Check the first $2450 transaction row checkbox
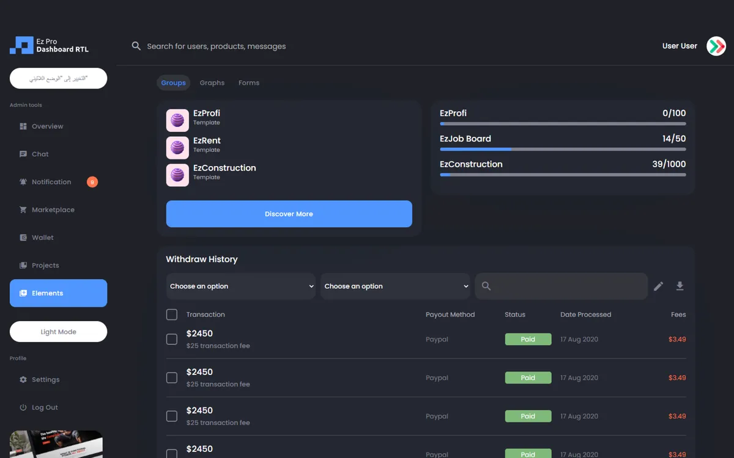This screenshot has width=734, height=458. 172,339
